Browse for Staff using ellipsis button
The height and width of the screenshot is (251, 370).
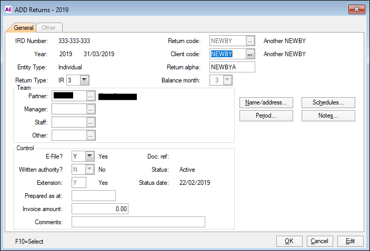(91, 122)
